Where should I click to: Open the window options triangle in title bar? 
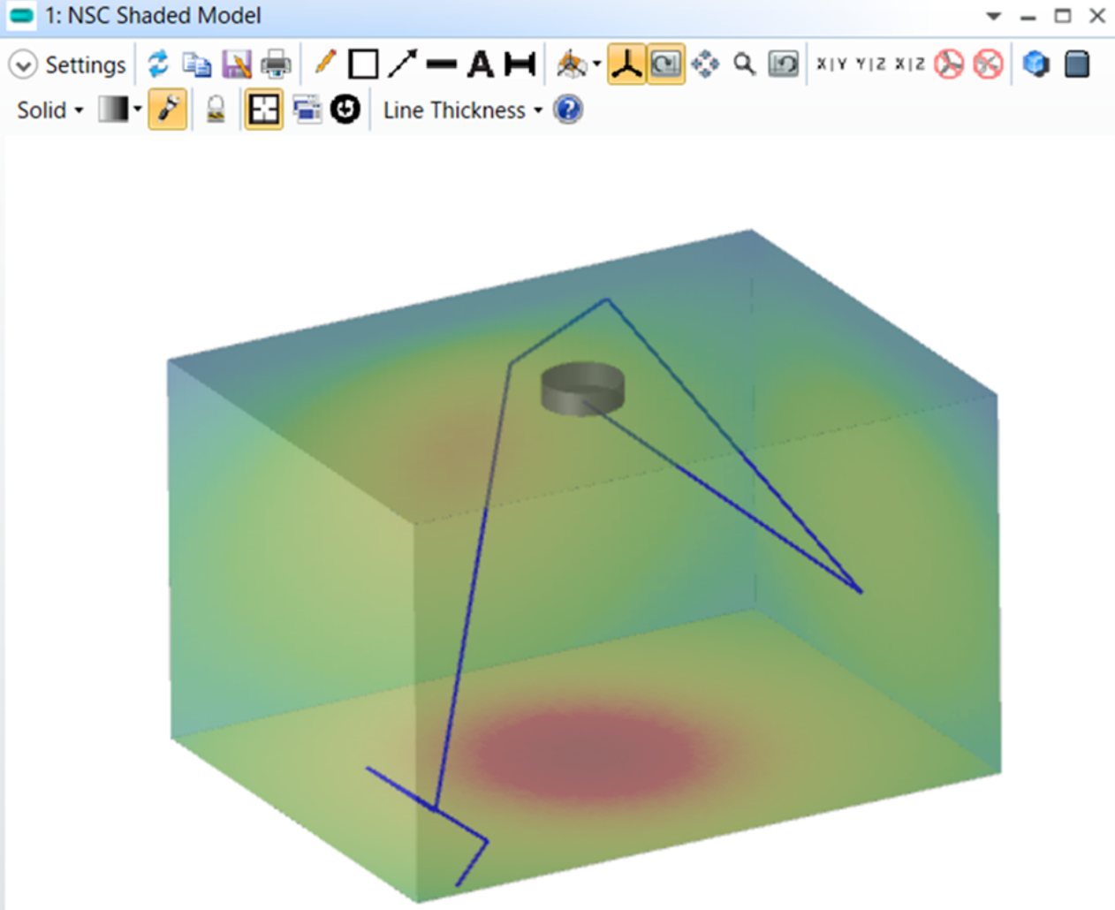click(x=994, y=16)
